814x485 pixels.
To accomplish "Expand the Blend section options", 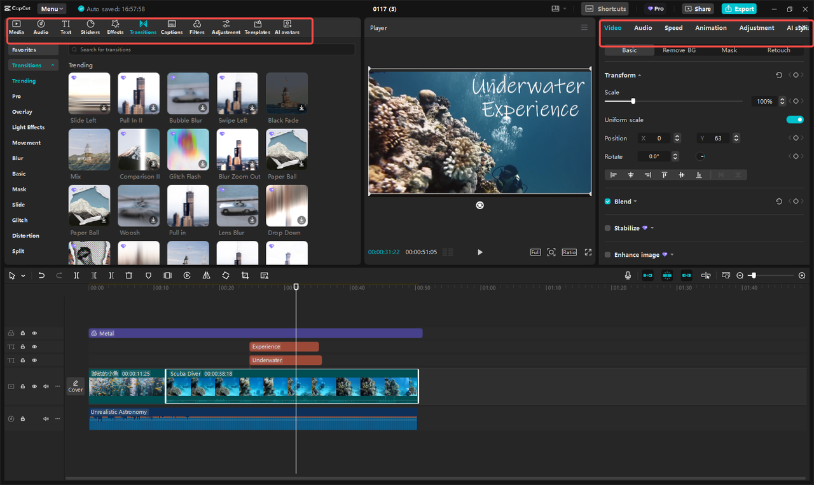I will pos(635,201).
